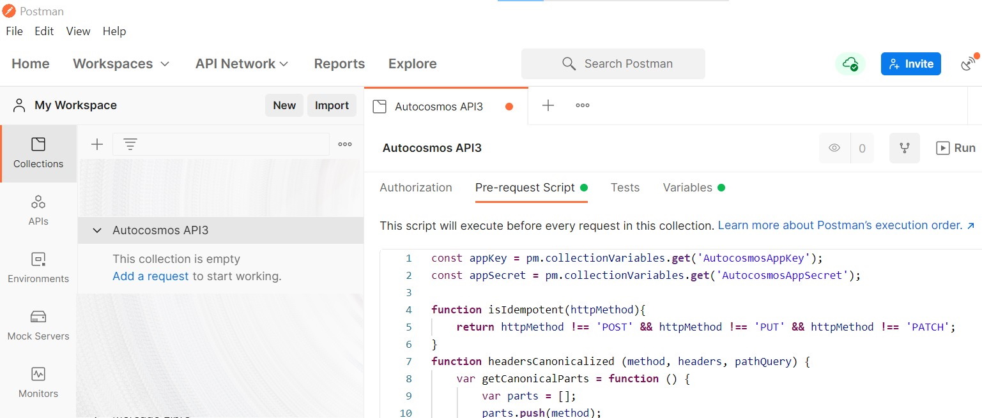Viewport: 982px width, 418px height.
Task: Click the headersCanonicalized function line
Action: pos(620,361)
